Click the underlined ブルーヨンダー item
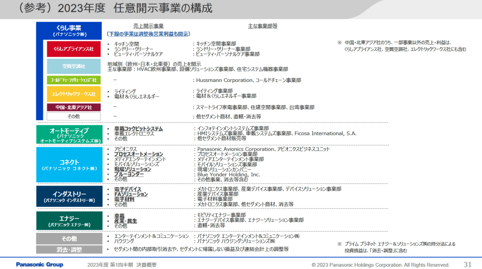The image size is (482, 269). [129, 174]
